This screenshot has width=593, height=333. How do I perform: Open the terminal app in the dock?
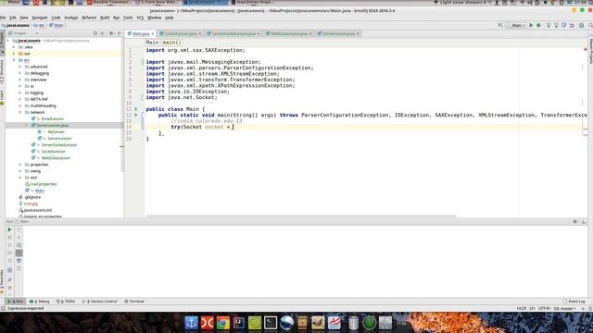pos(271,323)
